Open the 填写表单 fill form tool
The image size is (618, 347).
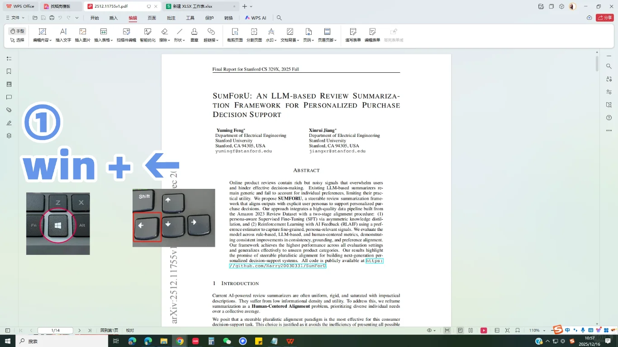pos(353,35)
